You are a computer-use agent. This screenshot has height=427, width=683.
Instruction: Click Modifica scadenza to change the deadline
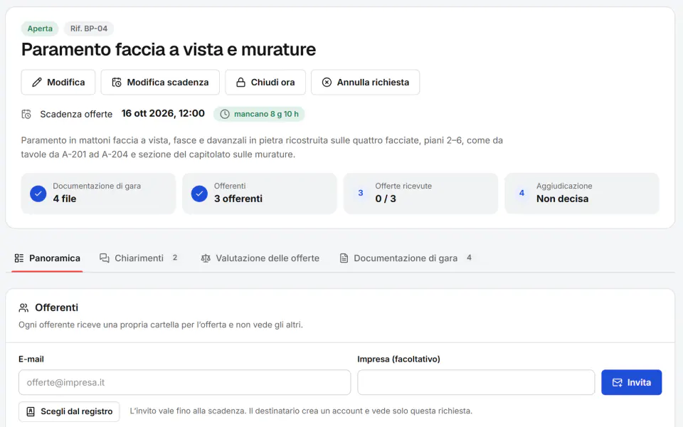(160, 83)
